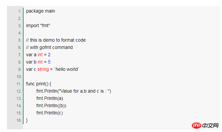Click the import "fmt" statement
The width and height of the screenshot is (222, 132).
coord(38,26)
